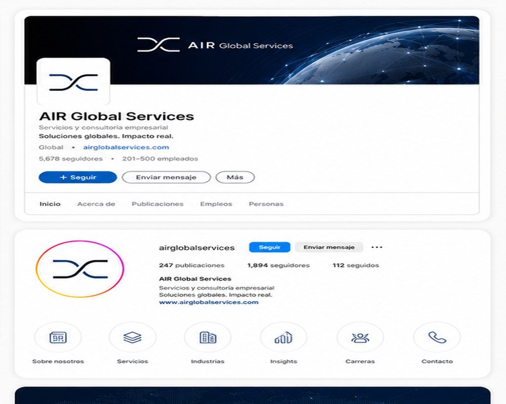The image size is (506, 404).
Task: Open the airglobalservices.com link
Action: pos(126,147)
